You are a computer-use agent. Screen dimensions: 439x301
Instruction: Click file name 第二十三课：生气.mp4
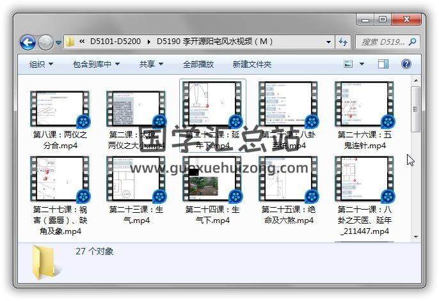[136, 215]
